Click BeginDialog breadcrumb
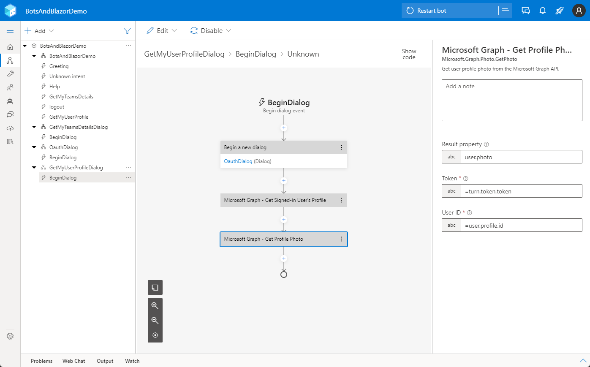 [256, 54]
